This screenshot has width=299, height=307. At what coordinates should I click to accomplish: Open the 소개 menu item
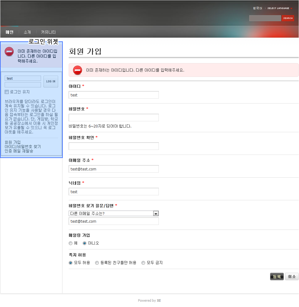tap(27, 32)
